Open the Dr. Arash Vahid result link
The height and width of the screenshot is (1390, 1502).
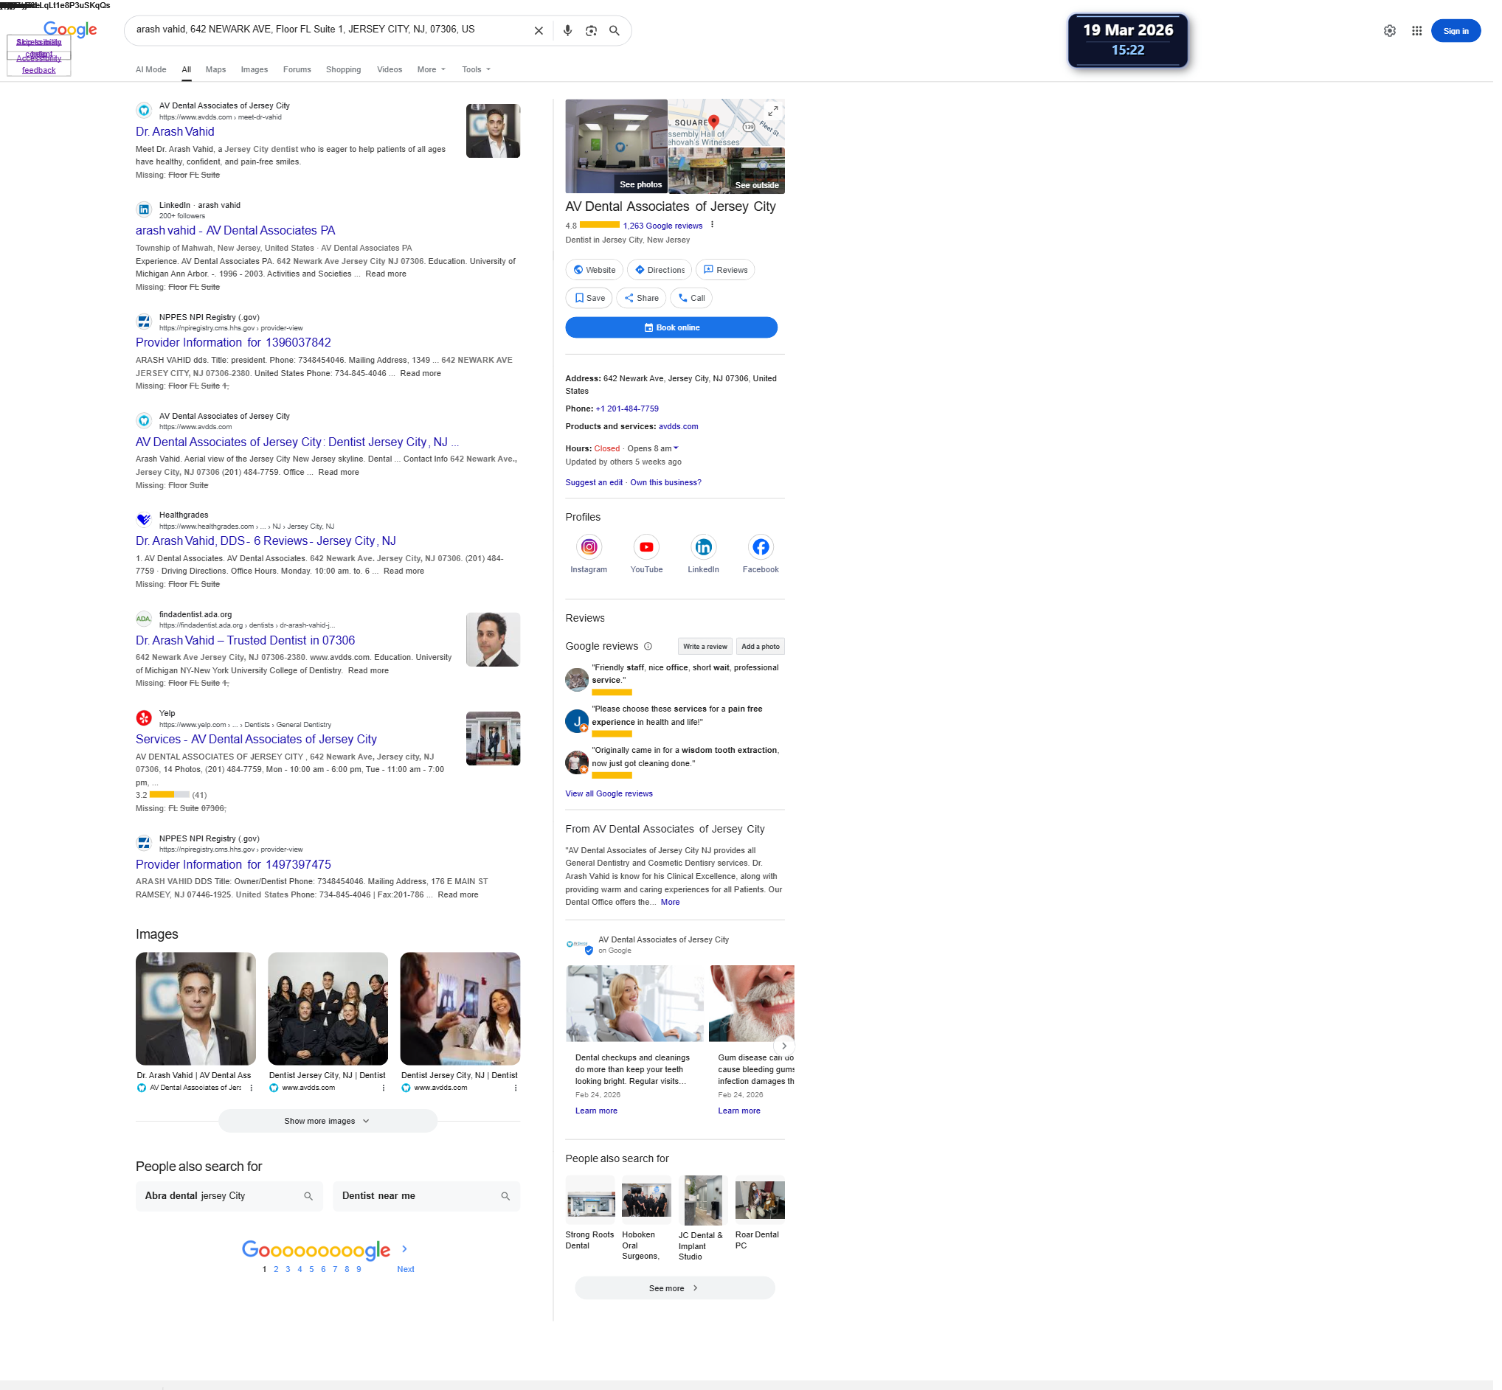(175, 132)
